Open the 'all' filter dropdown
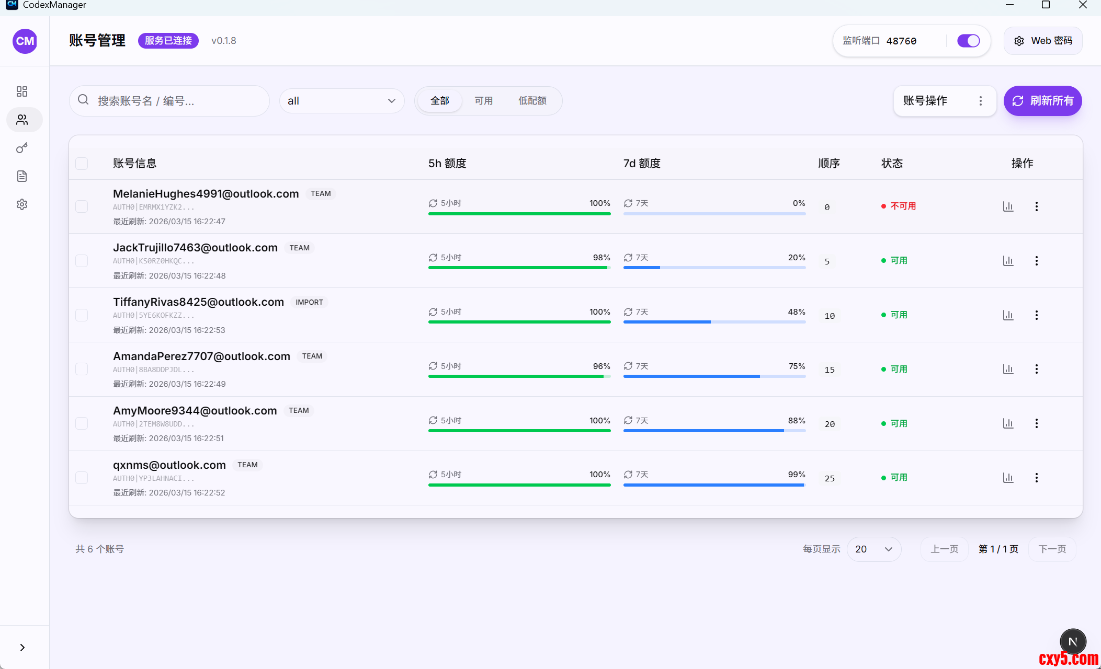This screenshot has height=669, width=1101. (x=342, y=101)
